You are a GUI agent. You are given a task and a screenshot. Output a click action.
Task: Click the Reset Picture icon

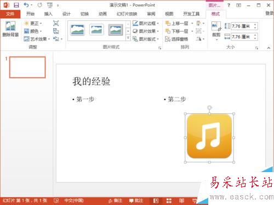(x=56, y=39)
